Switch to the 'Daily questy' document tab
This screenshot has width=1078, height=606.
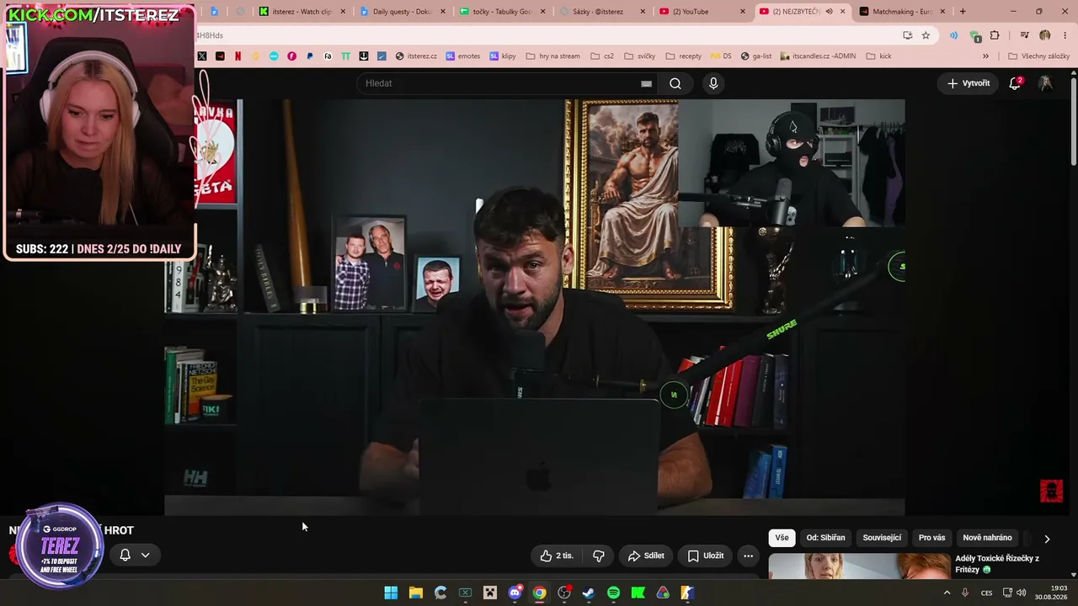[x=403, y=12]
